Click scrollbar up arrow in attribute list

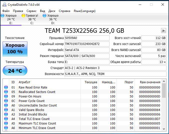coord(164,81)
